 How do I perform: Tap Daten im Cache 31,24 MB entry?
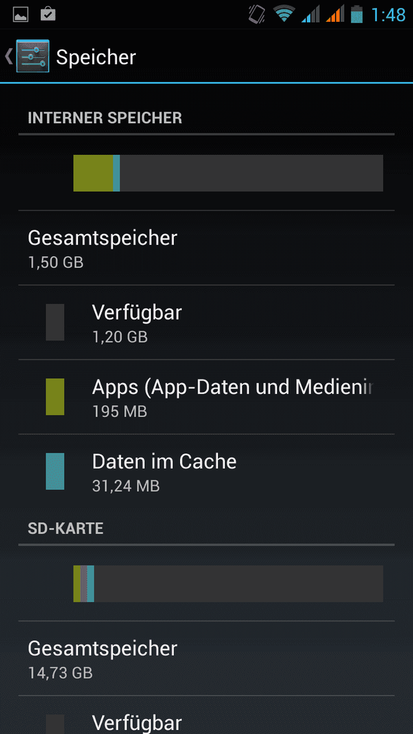206,472
